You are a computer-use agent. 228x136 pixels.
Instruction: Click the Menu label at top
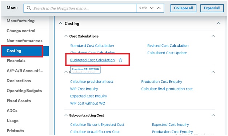[x=12, y=8]
